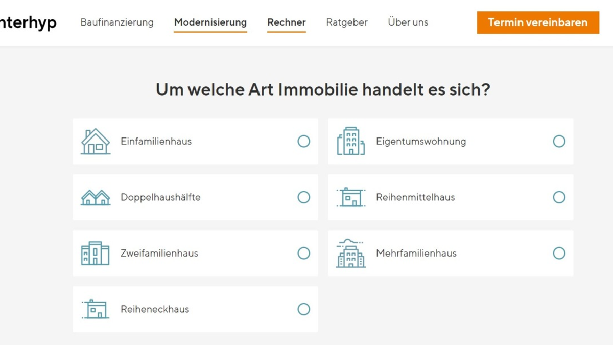Click the Eigentumswohnung apartment building icon

[x=351, y=142]
